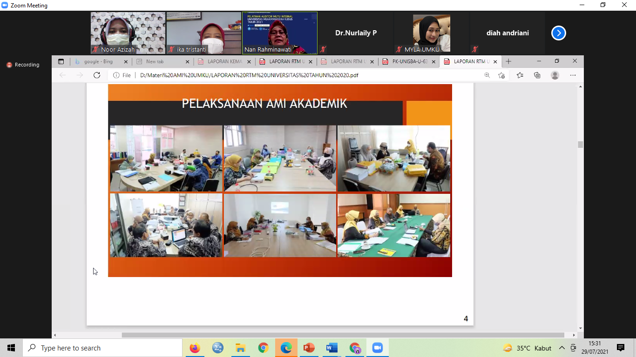Open the clock and date flyout
The width and height of the screenshot is (636, 357).
pyautogui.click(x=595, y=348)
